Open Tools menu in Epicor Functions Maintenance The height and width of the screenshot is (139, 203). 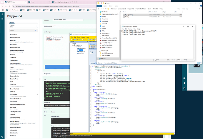click(x=79, y=37)
